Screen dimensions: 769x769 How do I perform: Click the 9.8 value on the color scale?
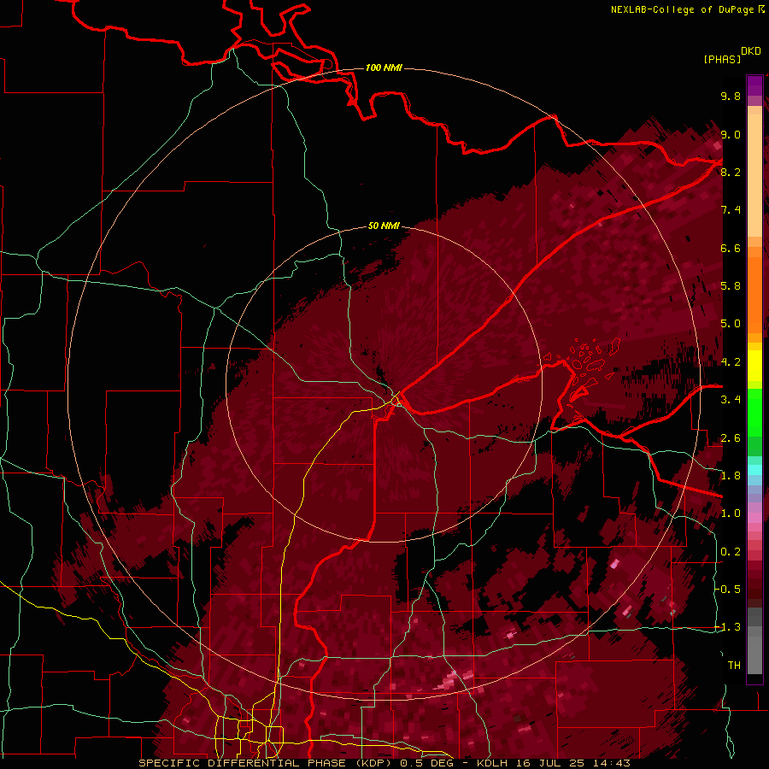[x=731, y=96]
